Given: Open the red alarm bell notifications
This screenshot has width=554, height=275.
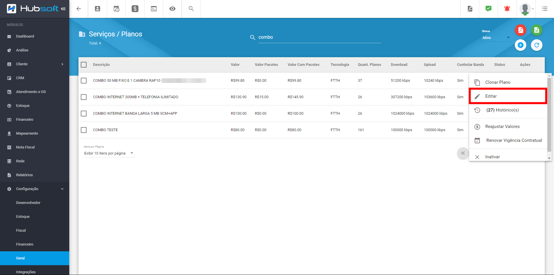Looking at the screenshot, I should click(x=507, y=9).
